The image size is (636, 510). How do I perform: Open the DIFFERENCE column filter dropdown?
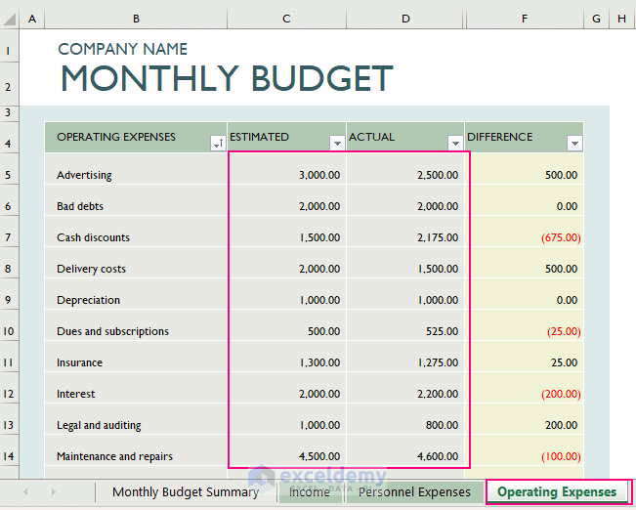click(x=574, y=144)
